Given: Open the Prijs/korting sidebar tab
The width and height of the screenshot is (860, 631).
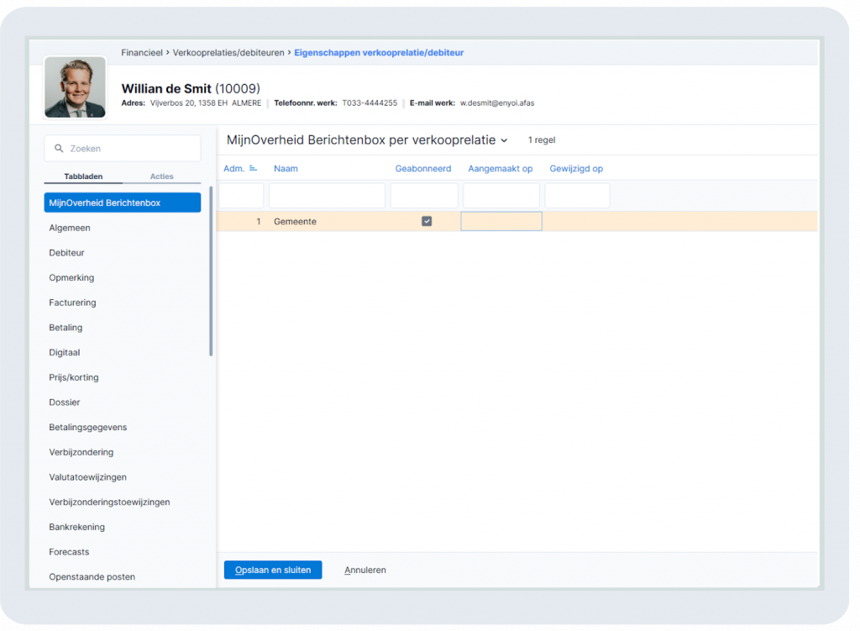Looking at the screenshot, I should 74,377.
